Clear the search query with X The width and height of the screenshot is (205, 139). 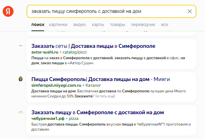click(189, 11)
